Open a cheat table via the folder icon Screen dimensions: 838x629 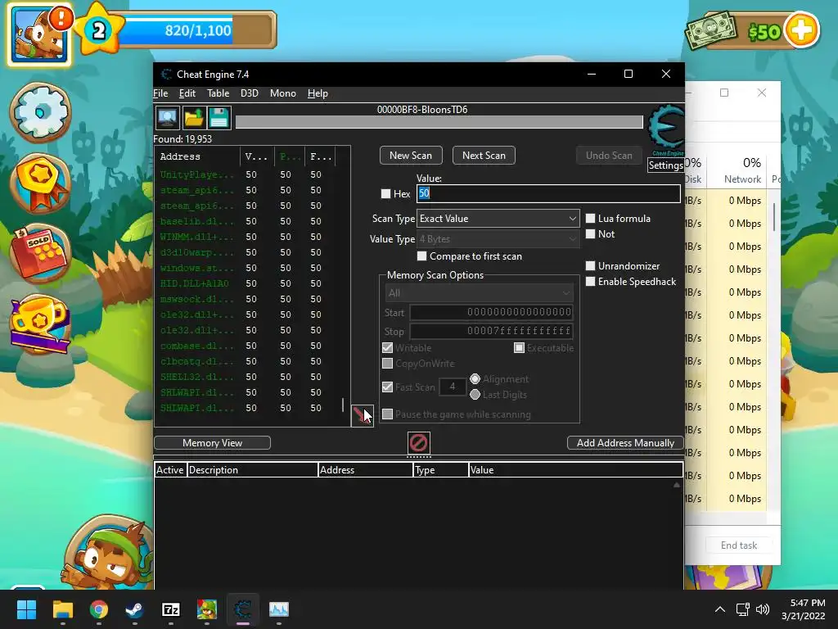pyautogui.click(x=193, y=118)
